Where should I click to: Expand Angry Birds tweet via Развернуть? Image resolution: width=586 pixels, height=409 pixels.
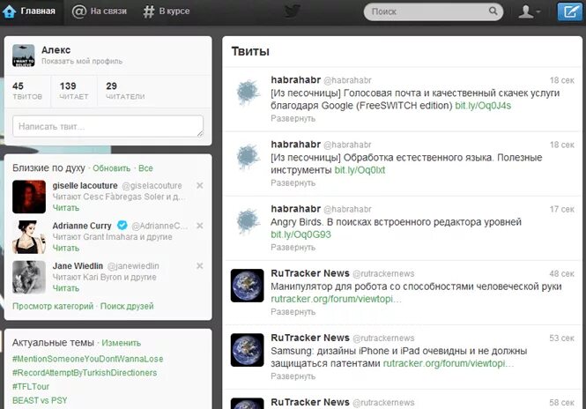tap(293, 248)
